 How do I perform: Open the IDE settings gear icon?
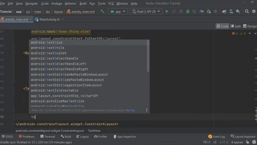[254, 11]
